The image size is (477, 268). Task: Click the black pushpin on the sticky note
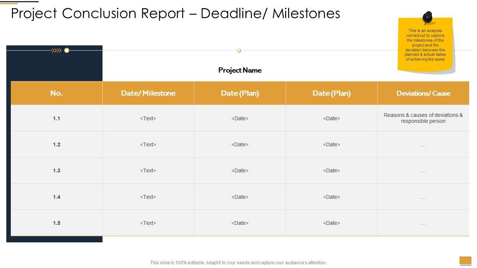click(427, 17)
